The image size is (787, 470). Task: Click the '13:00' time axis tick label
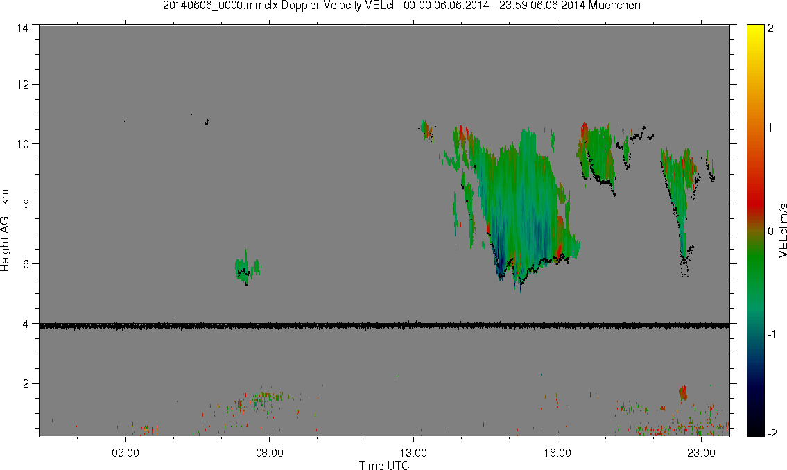[x=413, y=453]
